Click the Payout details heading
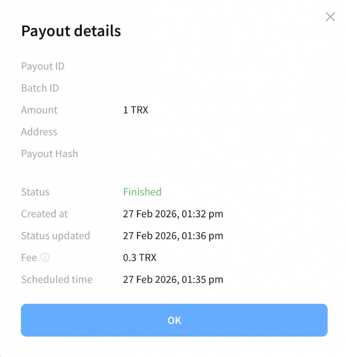This screenshot has height=357, width=346. pyautogui.click(x=71, y=31)
